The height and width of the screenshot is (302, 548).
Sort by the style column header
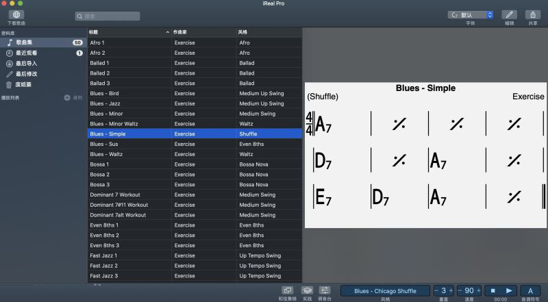(x=269, y=32)
